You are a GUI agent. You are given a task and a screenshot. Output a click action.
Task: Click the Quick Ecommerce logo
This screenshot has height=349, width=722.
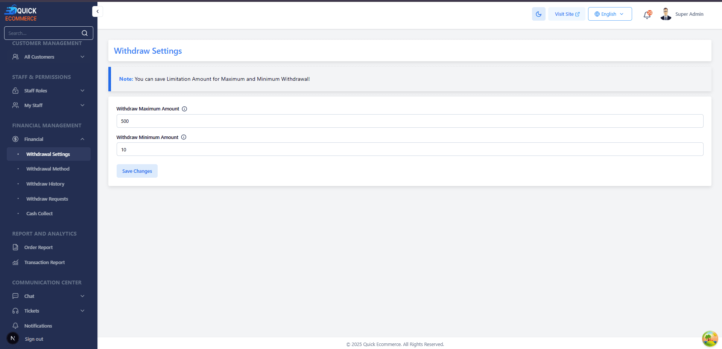21,13
